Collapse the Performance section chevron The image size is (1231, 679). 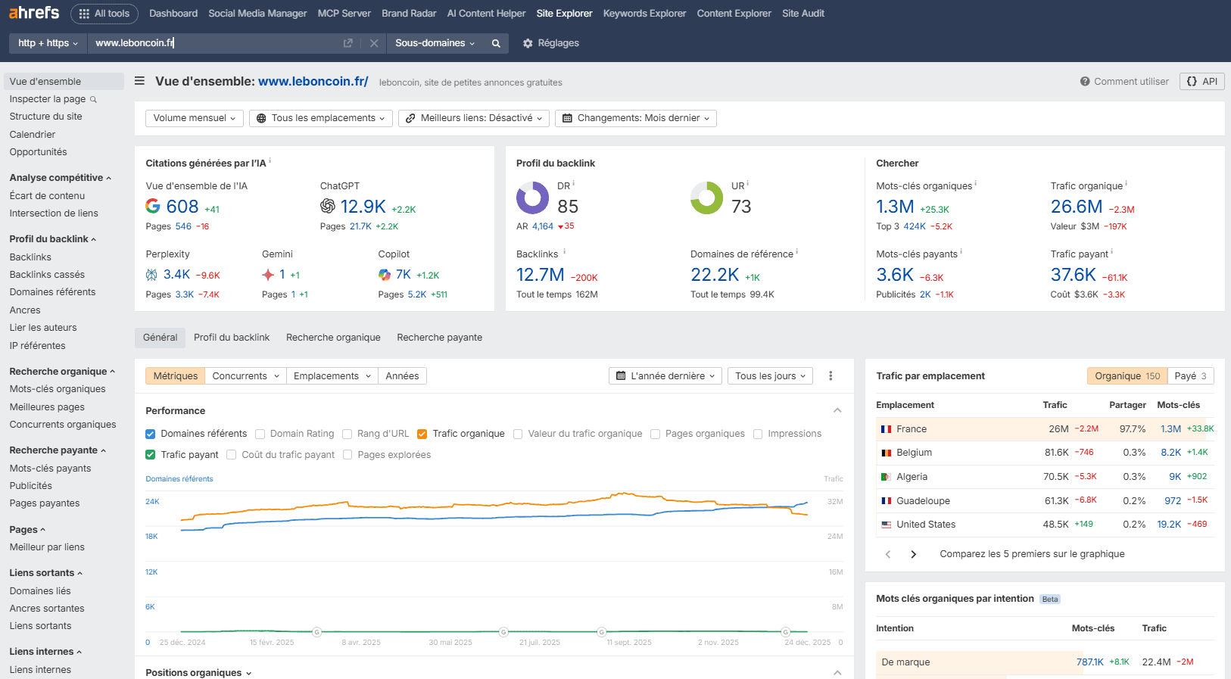[x=837, y=410]
